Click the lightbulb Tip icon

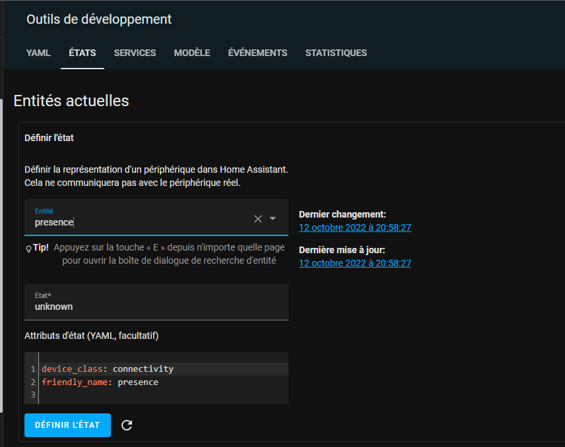point(28,249)
